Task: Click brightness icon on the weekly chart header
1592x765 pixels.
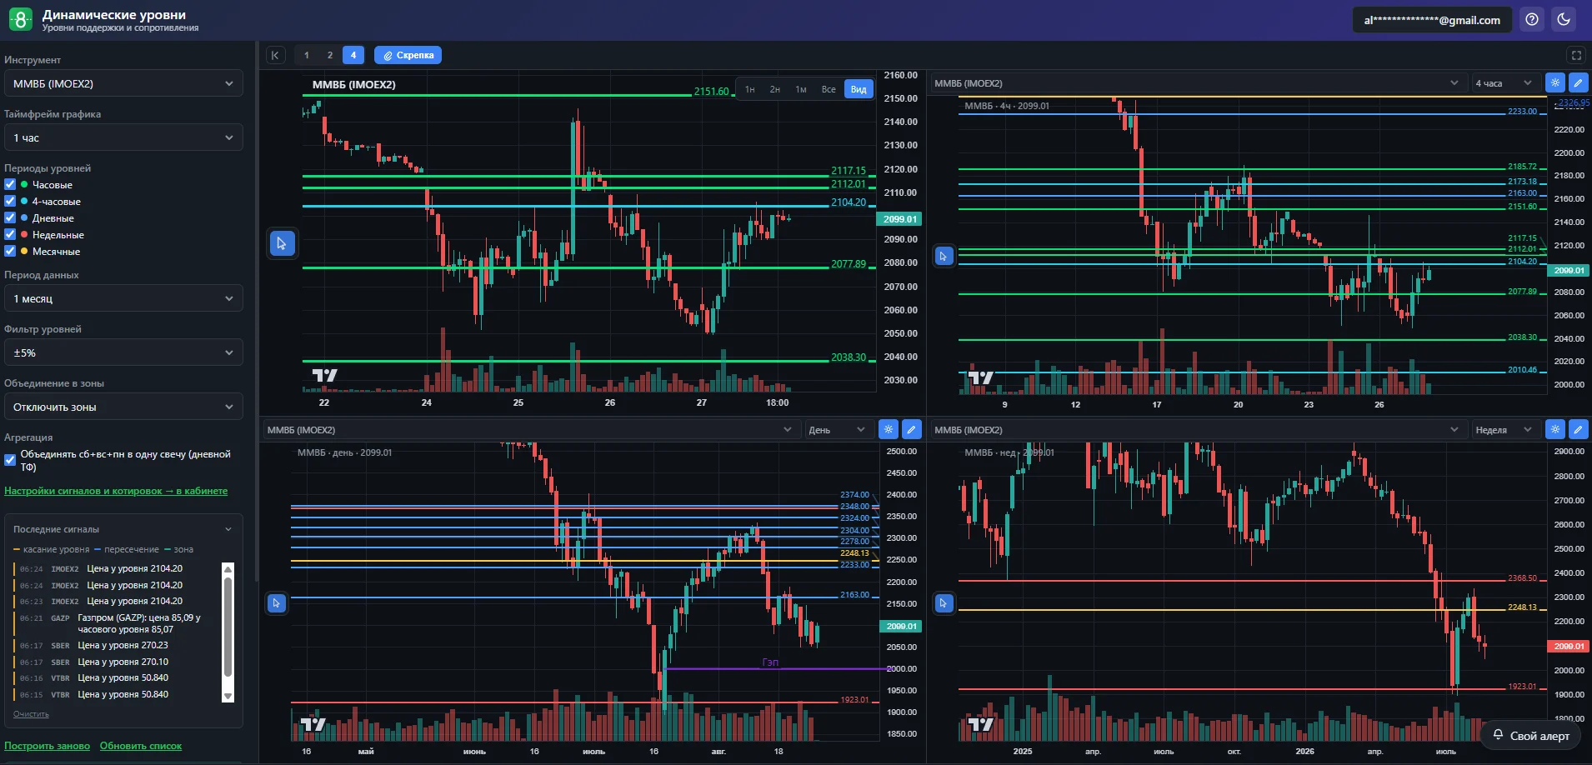Action: coord(1555,429)
